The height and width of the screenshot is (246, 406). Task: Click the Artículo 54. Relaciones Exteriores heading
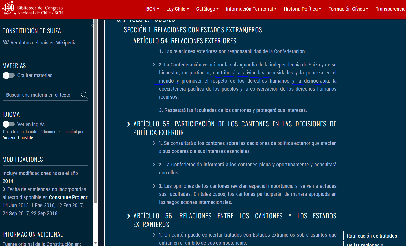pos(185,41)
